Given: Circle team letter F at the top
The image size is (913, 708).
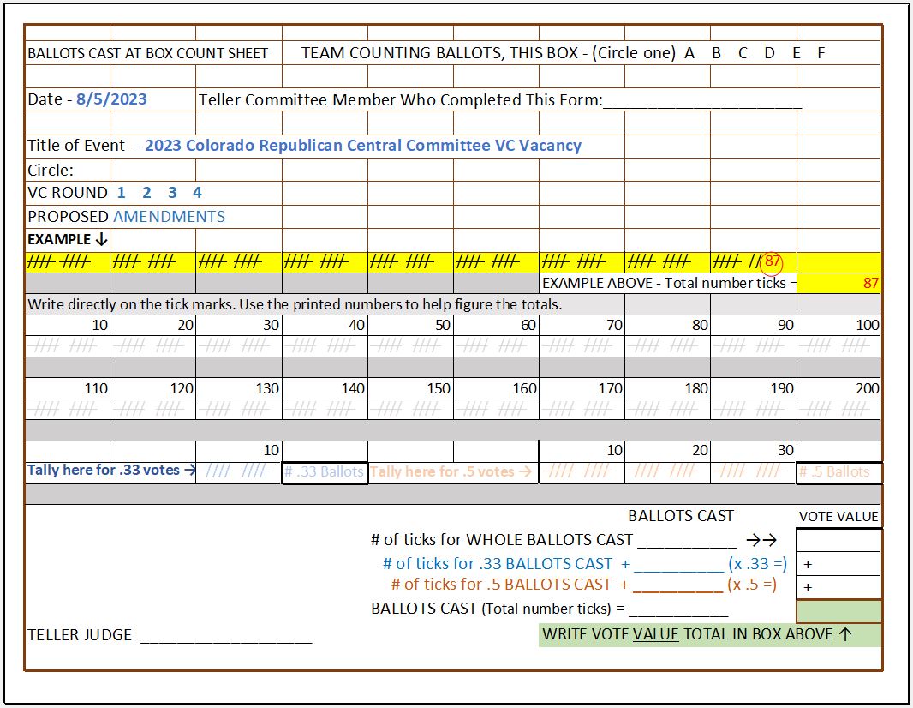Looking at the screenshot, I should [820, 51].
